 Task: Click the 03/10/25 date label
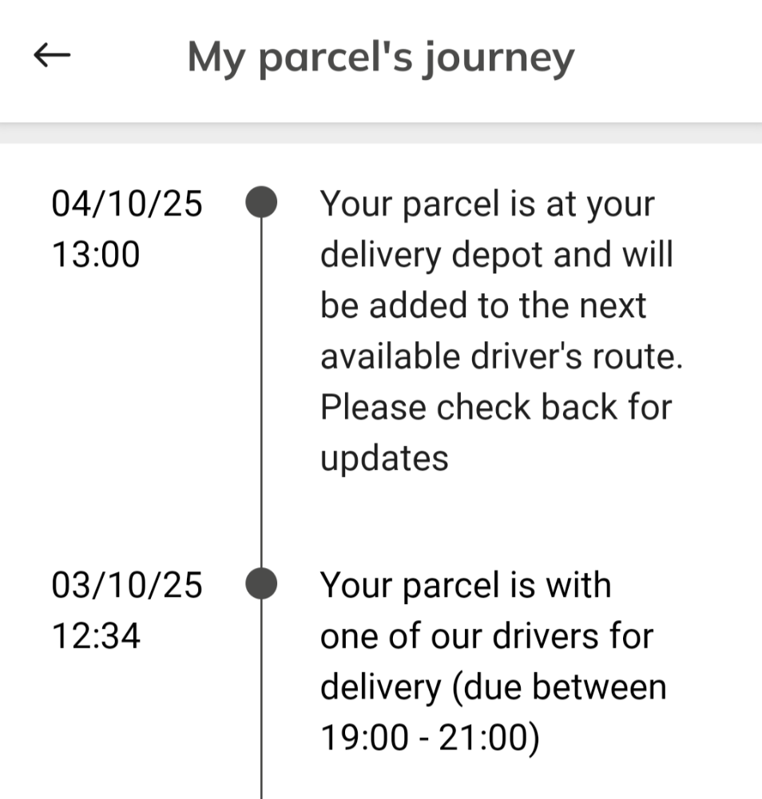point(127,586)
